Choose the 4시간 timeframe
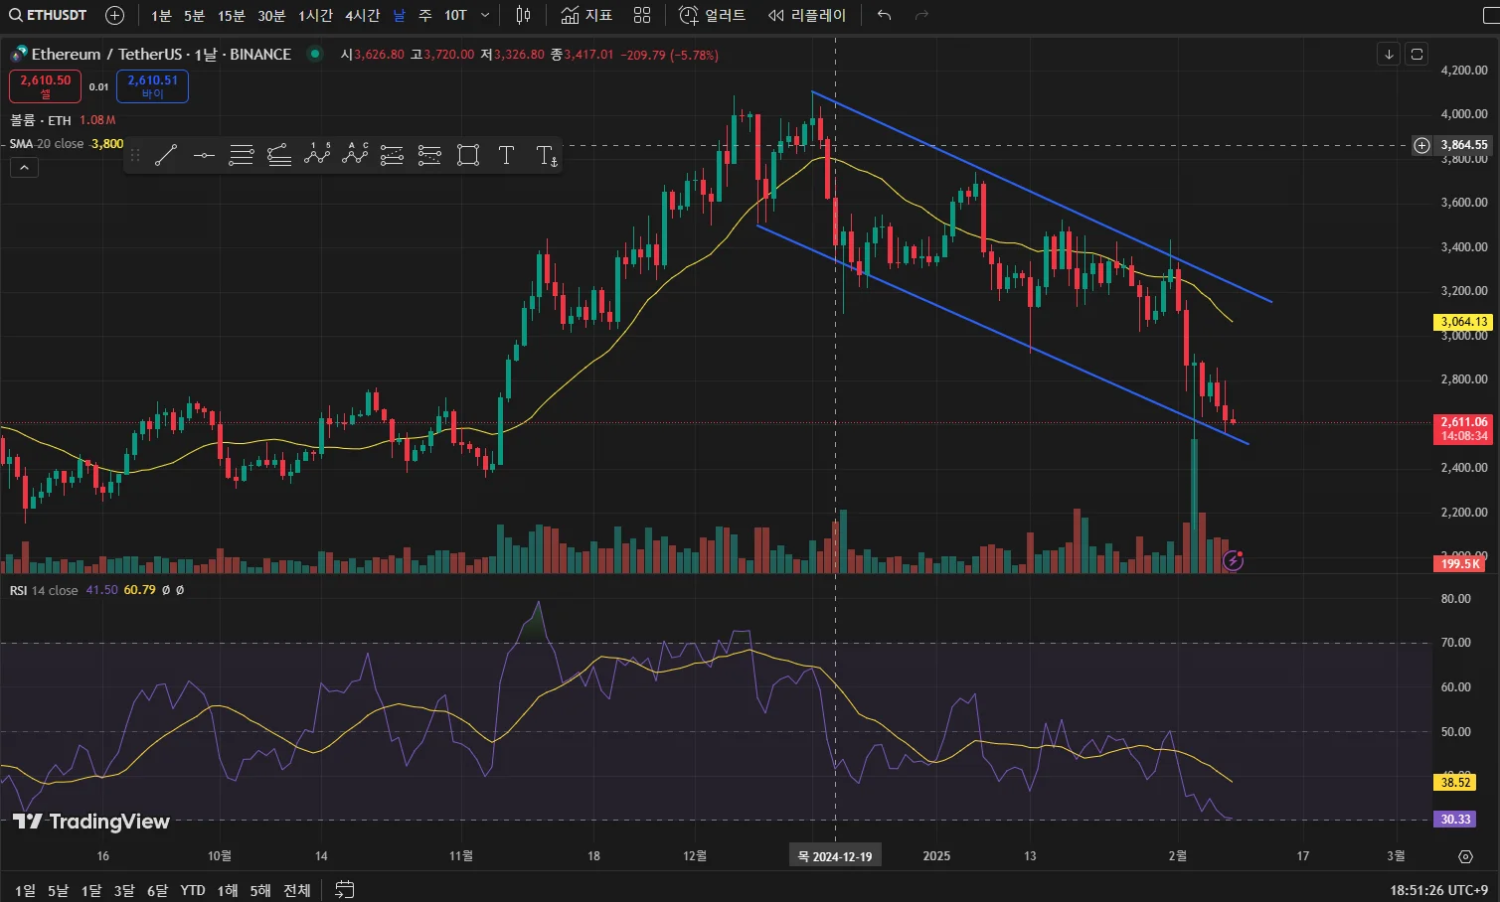This screenshot has height=902, width=1500. (x=362, y=15)
